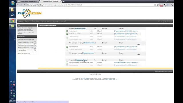The height and width of the screenshot is (103, 183).
Task: Click the 'PHP-Fusion' link in the footer
Action: 86,78
